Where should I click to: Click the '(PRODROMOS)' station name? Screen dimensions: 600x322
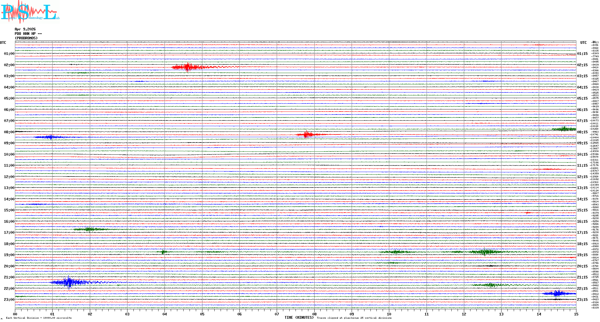(26, 38)
